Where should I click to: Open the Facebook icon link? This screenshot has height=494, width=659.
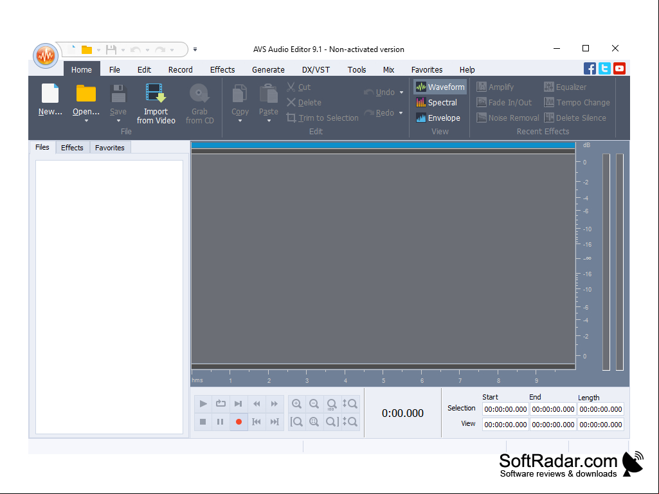click(590, 69)
